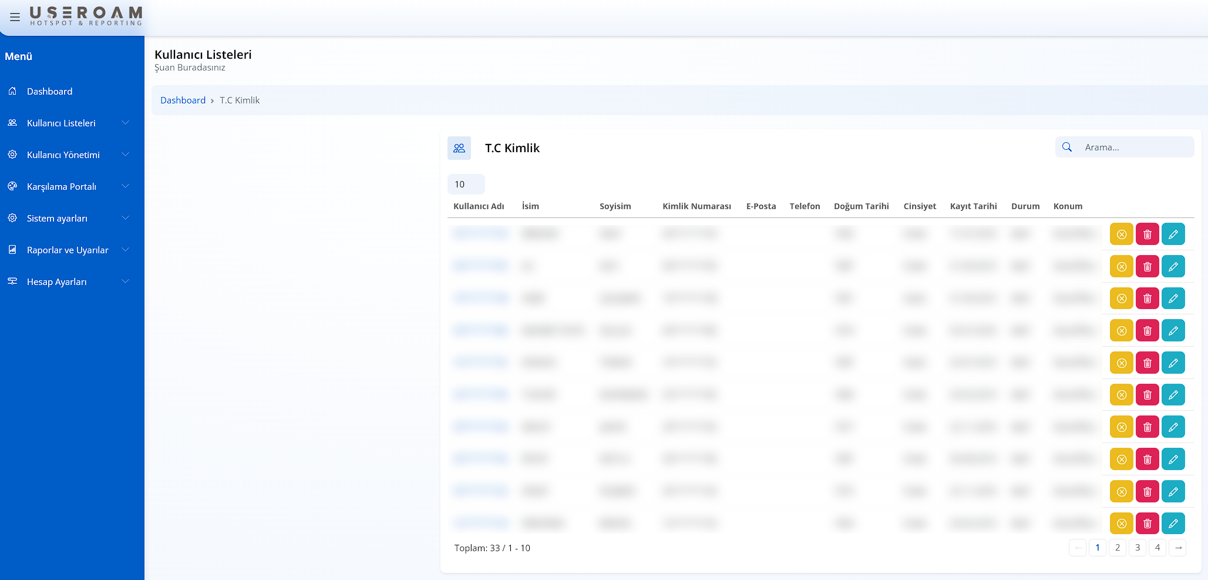Click the Dashboard breadcrumb link

183,100
